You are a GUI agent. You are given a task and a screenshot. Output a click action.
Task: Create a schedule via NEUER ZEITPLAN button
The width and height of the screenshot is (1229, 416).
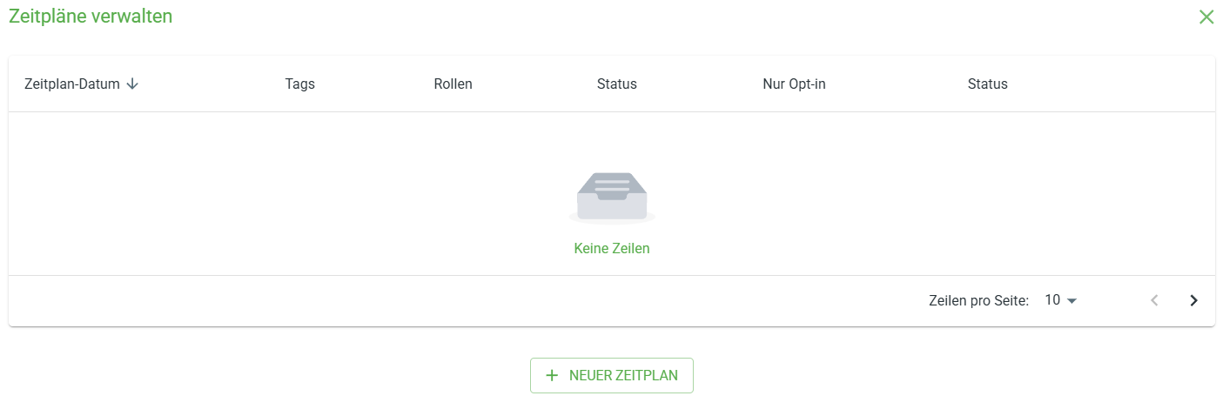pos(612,376)
